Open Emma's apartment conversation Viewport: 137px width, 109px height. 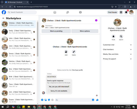tap(18, 55)
